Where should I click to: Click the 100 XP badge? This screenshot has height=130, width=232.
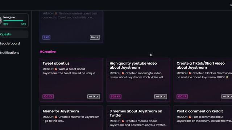coord(48,96)
